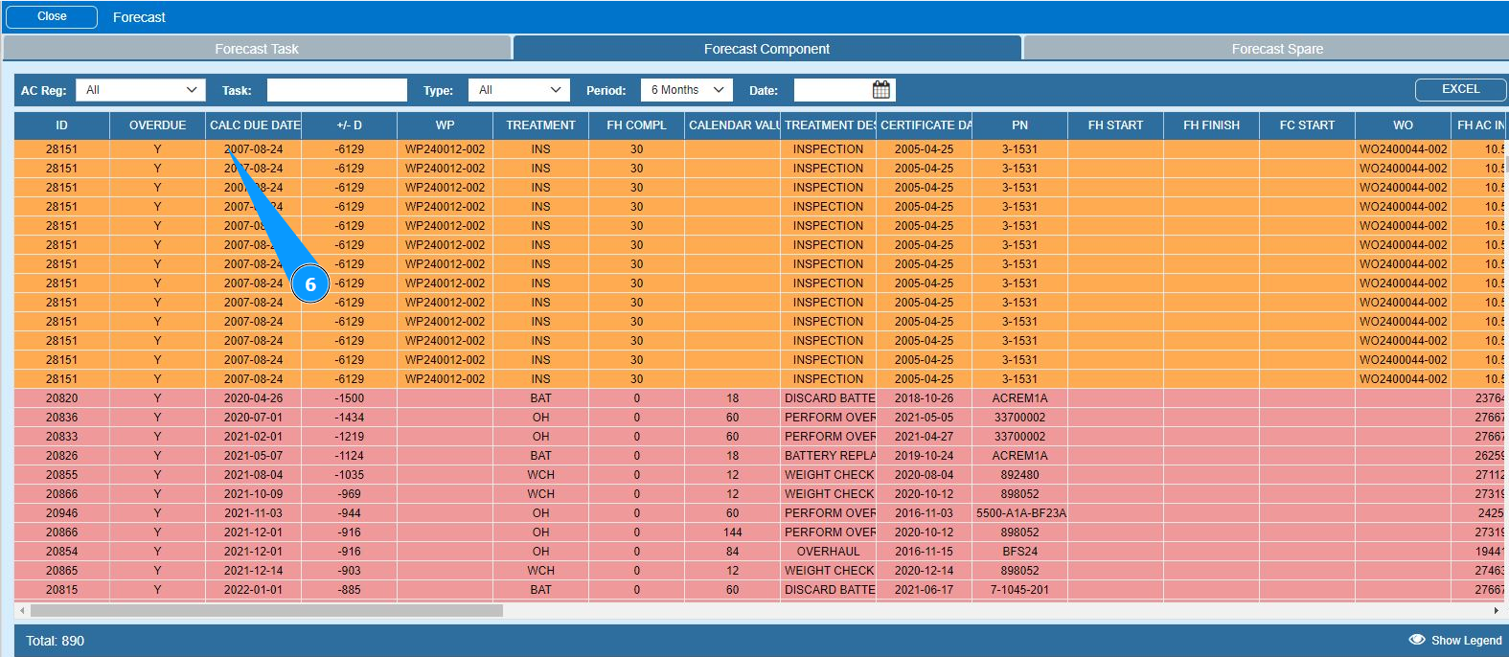Sort by the OVERDUE column header
Viewport: 1509px width, 657px height.
(158, 125)
